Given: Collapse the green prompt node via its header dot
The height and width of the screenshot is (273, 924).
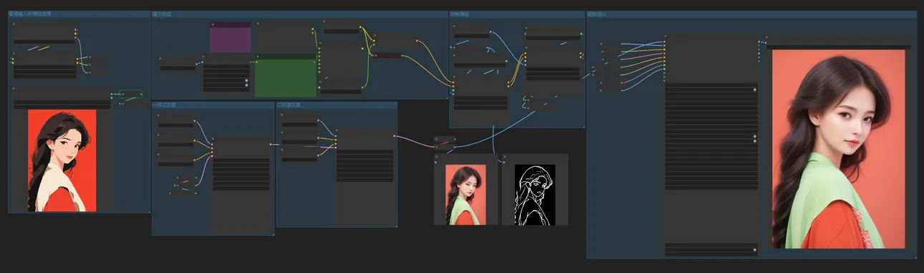Looking at the screenshot, I should [x=258, y=56].
